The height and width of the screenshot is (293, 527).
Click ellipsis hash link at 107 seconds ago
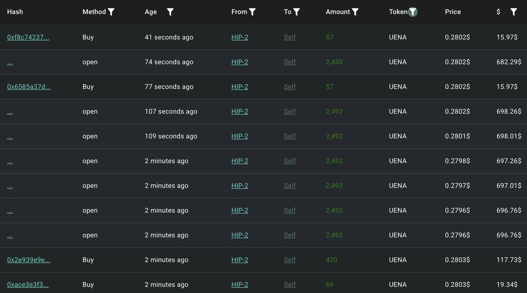10,111
